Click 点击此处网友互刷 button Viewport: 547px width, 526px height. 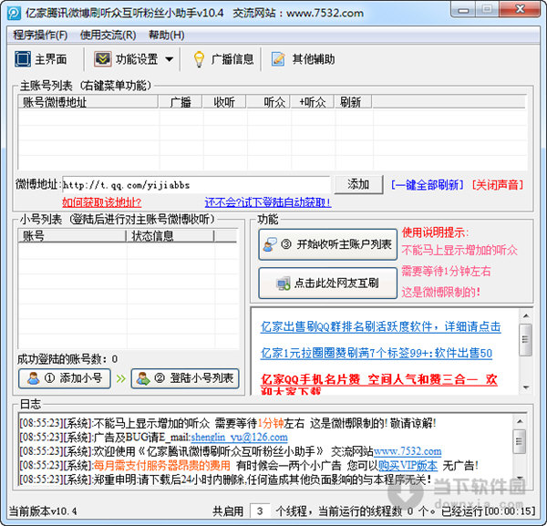[x=328, y=283]
